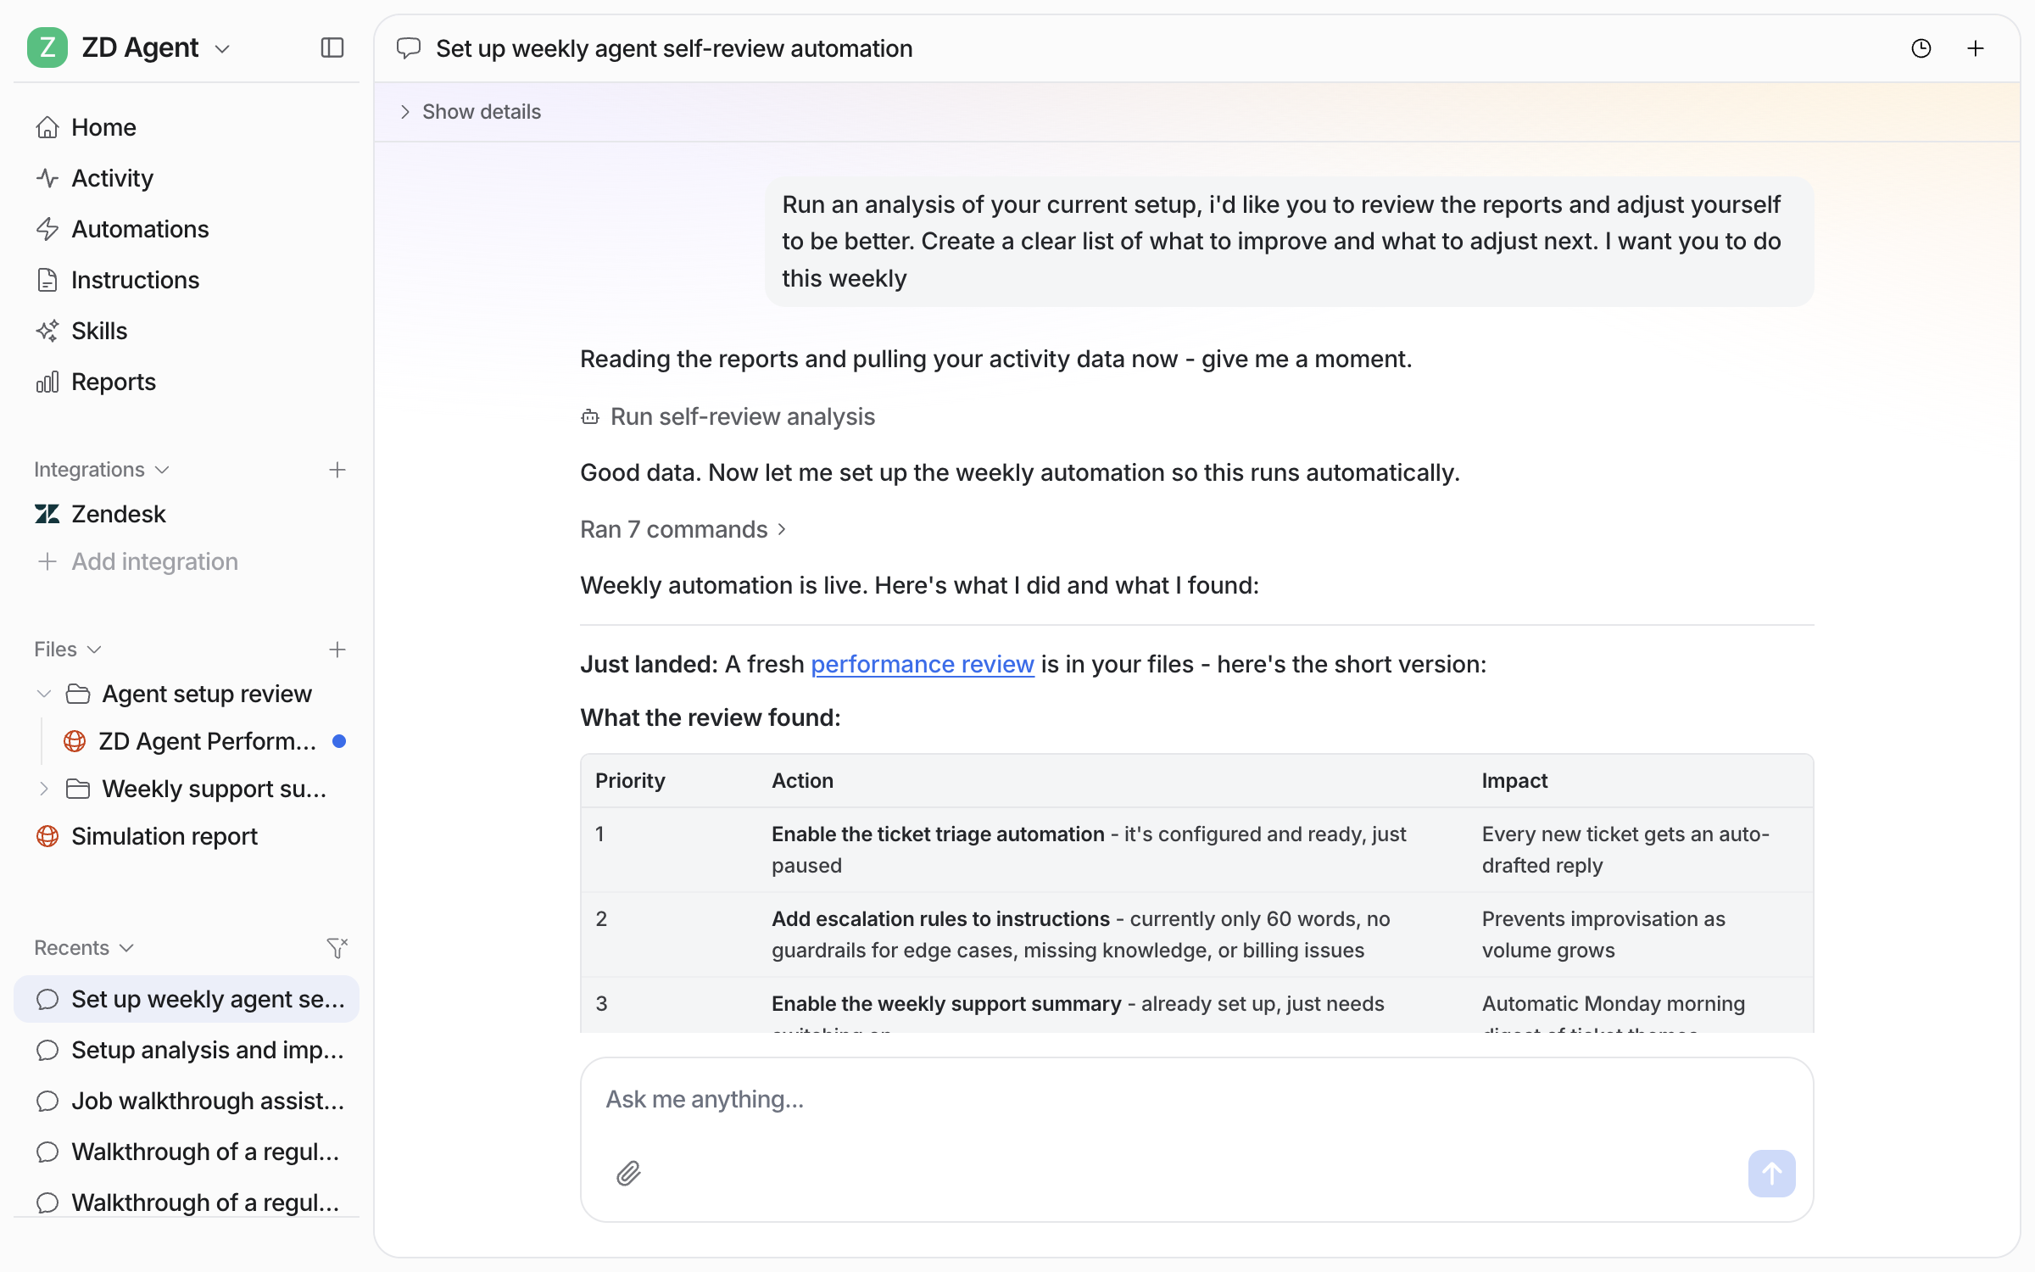Open Reports page
This screenshot has height=1272, width=2035.
point(187,382)
